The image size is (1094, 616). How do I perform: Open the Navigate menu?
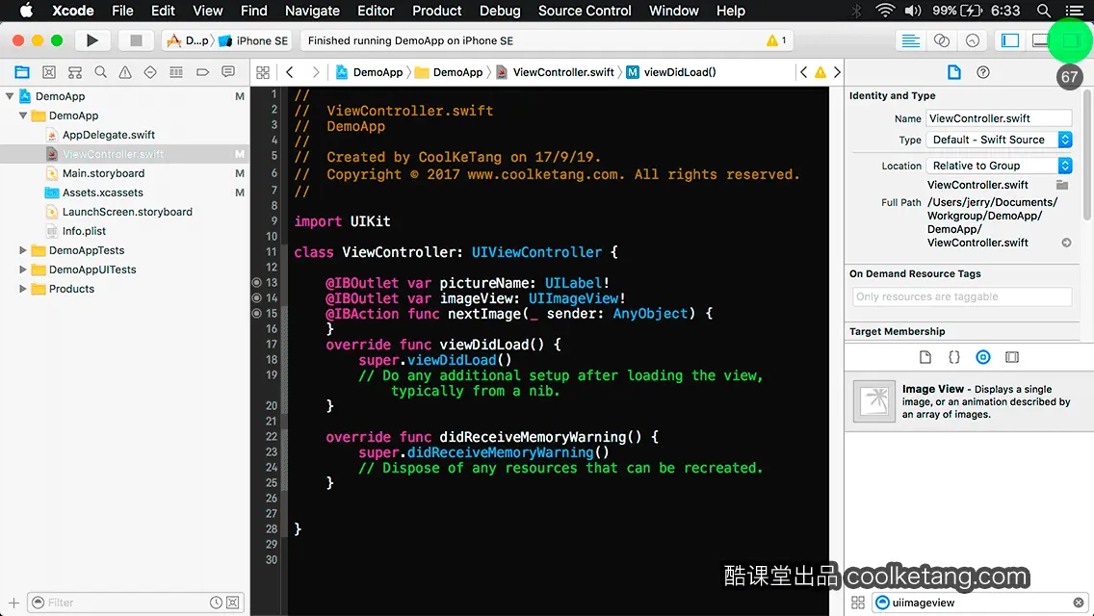(312, 11)
